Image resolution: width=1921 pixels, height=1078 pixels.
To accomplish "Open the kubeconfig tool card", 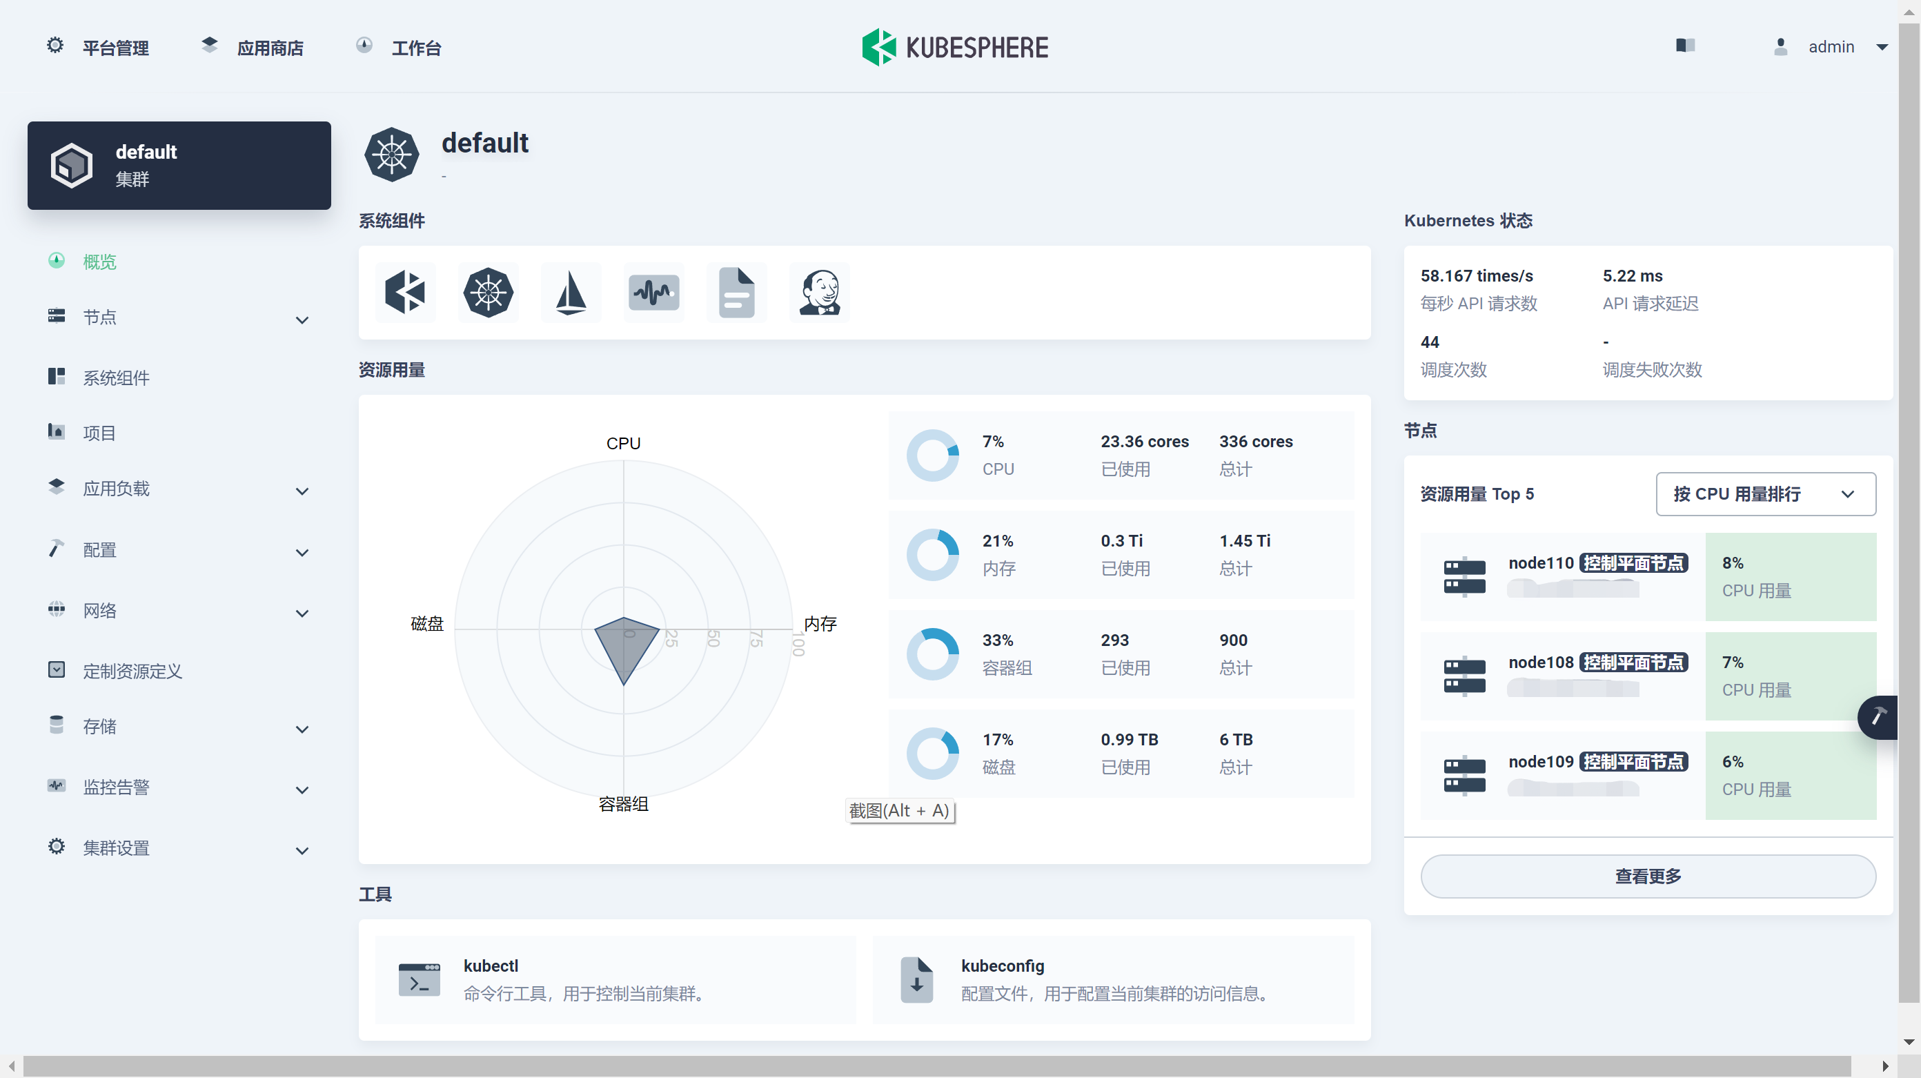I will [x=1112, y=980].
